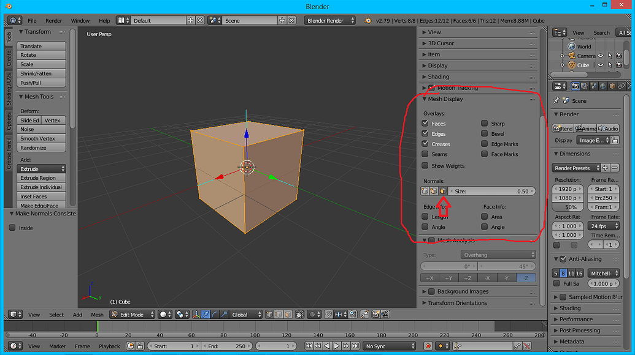Click the Inset Faces button
The height and width of the screenshot is (355, 635).
[x=41, y=196]
